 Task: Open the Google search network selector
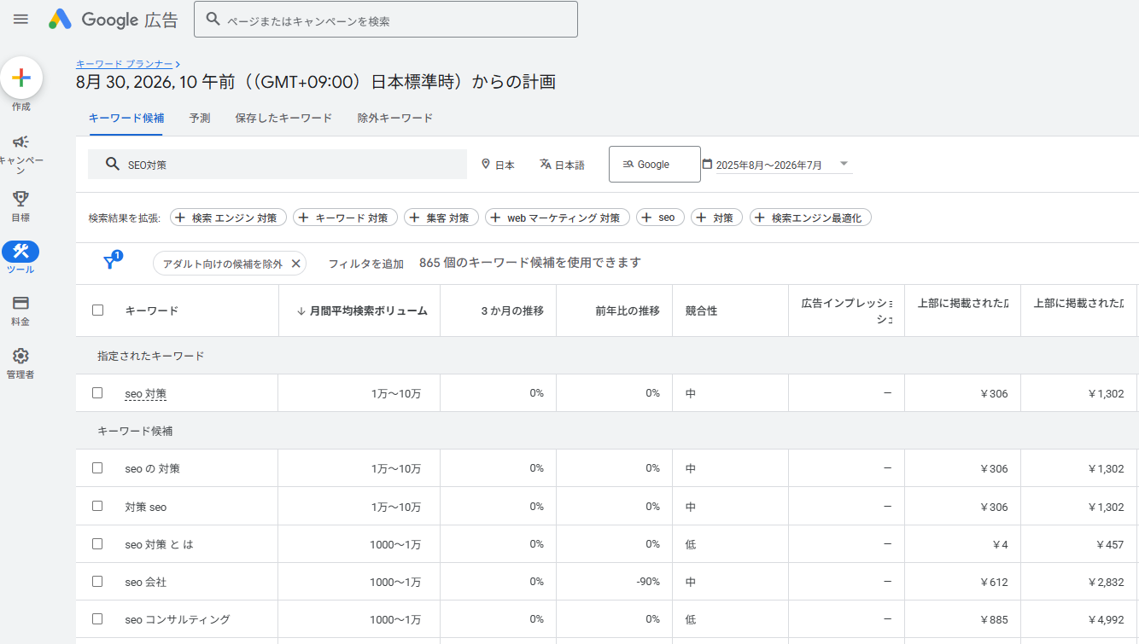pos(654,165)
